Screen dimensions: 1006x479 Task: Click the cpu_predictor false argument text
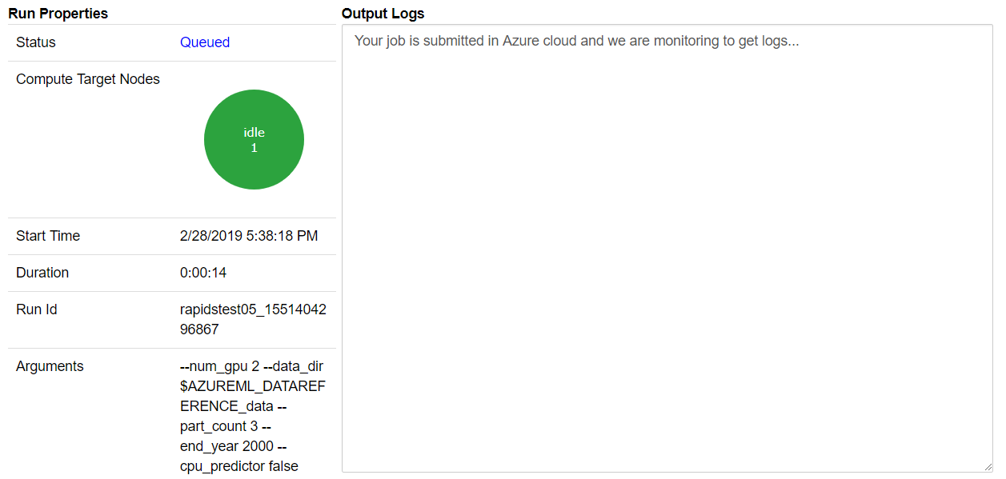pyautogui.click(x=239, y=466)
